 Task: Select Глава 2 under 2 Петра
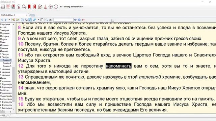pyautogui.click(x=7, y=63)
